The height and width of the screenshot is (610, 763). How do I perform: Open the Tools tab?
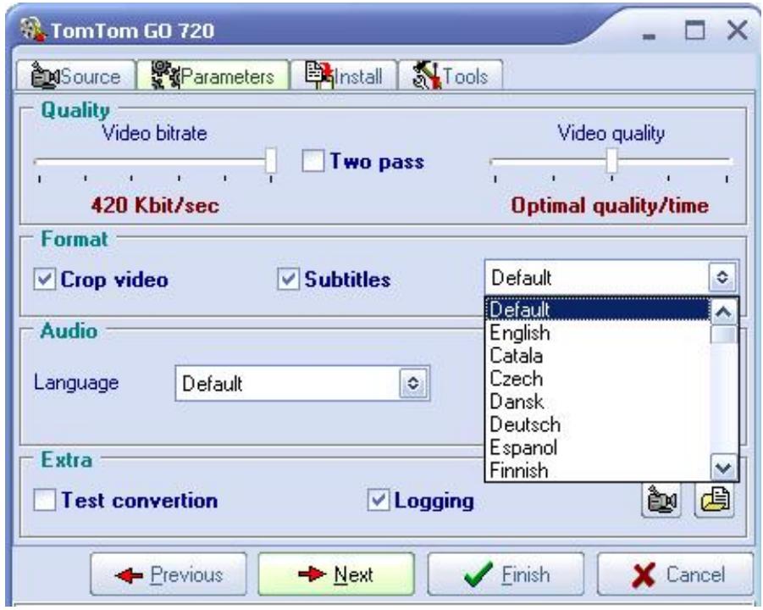pos(451,75)
